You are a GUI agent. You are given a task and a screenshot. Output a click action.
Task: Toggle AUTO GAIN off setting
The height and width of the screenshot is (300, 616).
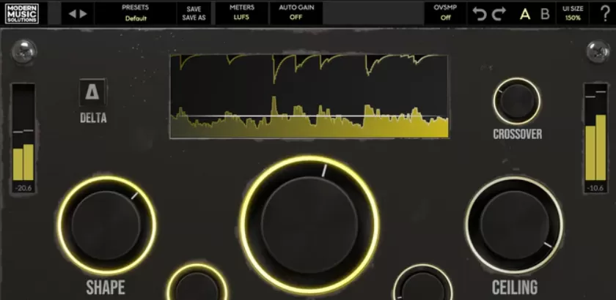[296, 12]
